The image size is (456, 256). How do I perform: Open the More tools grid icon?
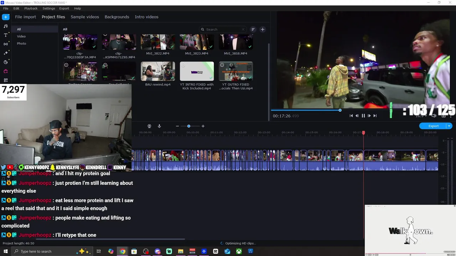point(6,80)
